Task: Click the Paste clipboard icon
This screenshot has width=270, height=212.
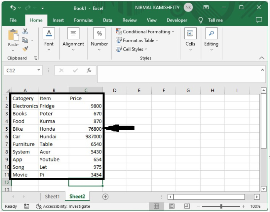Action: pyautogui.click(x=13, y=35)
